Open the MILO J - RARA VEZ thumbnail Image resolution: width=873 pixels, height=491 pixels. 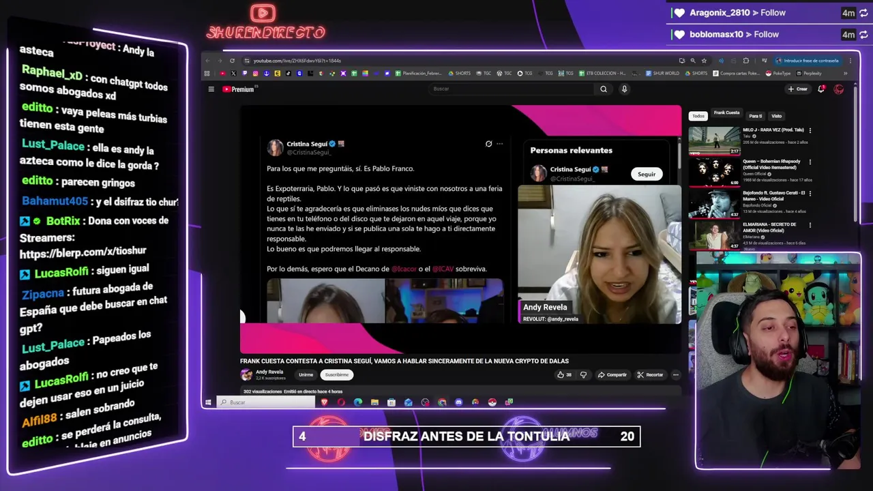pyautogui.click(x=714, y=140)
